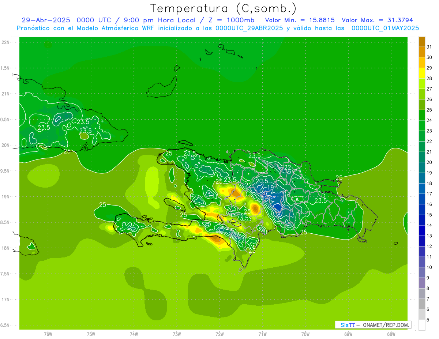Click the "74W" longitude axis label

tap(134, 334)
